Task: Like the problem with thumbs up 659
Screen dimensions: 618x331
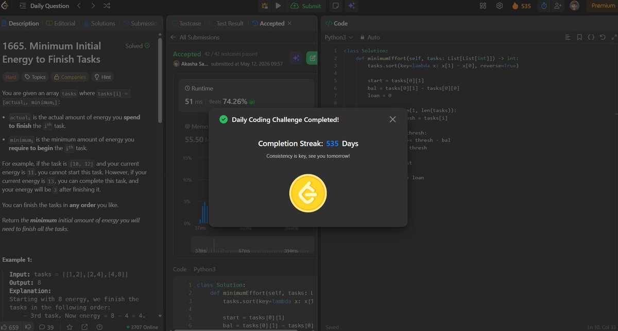Action: tap(10, 327)
